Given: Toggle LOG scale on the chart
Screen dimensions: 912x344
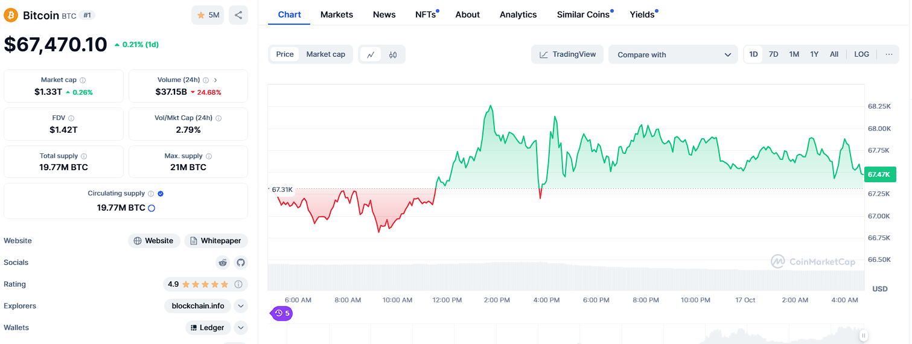Looking at the screenshot, I should pyautogui.click(x=861, y=54).
